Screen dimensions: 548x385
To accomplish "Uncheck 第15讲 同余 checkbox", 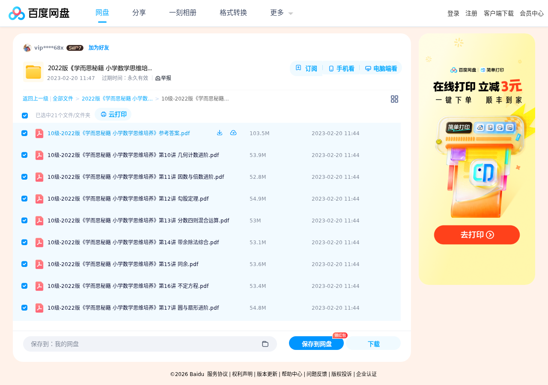I will coord(24,264).
